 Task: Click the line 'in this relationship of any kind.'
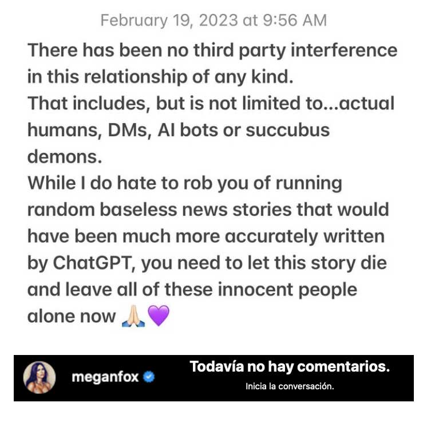coord(160,76)
